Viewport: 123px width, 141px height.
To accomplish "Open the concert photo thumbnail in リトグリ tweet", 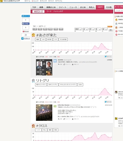I will 44,113.
